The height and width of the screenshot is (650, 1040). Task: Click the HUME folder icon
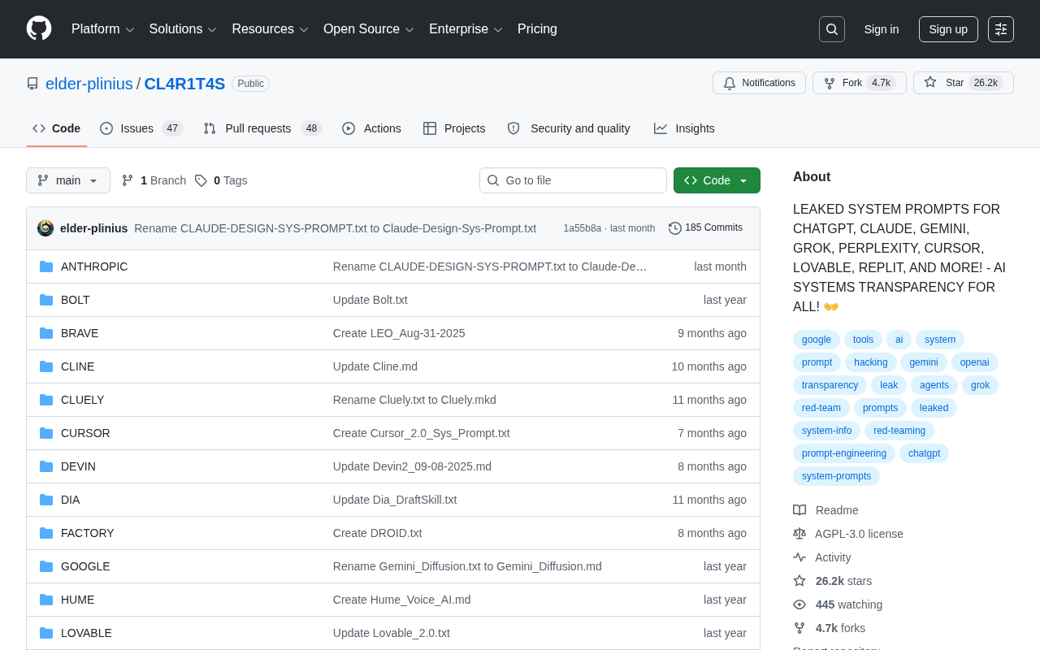pos(46,600)
